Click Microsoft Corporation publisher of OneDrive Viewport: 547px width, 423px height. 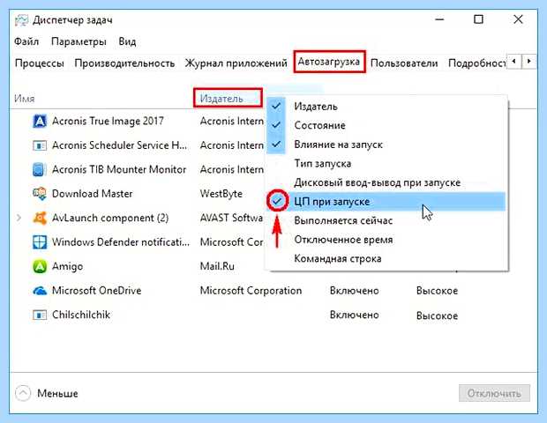[x=251, y=291]
